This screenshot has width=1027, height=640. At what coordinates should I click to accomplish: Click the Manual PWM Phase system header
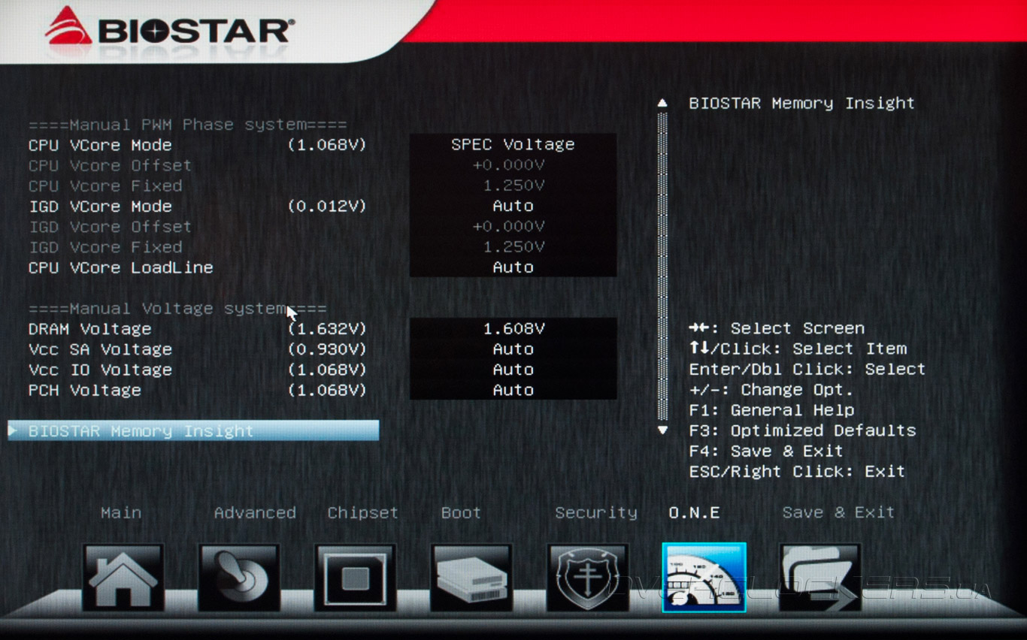187,125
